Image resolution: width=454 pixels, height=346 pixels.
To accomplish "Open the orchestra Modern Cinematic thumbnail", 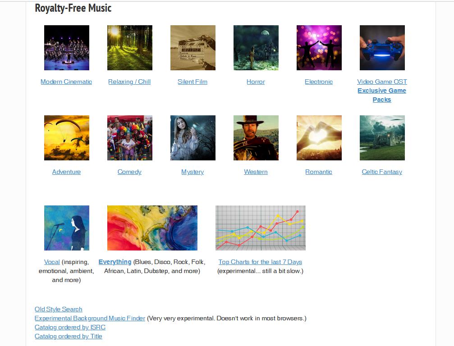I will point(67,48).
